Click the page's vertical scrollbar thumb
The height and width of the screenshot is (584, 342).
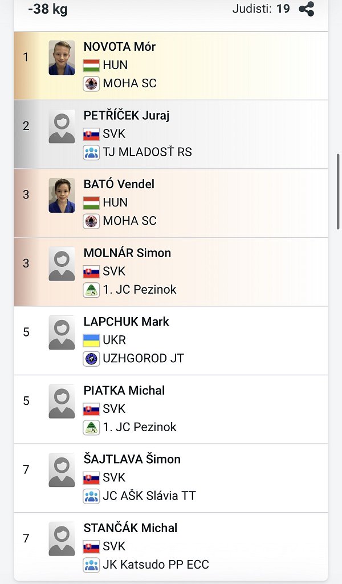point(339,192)
